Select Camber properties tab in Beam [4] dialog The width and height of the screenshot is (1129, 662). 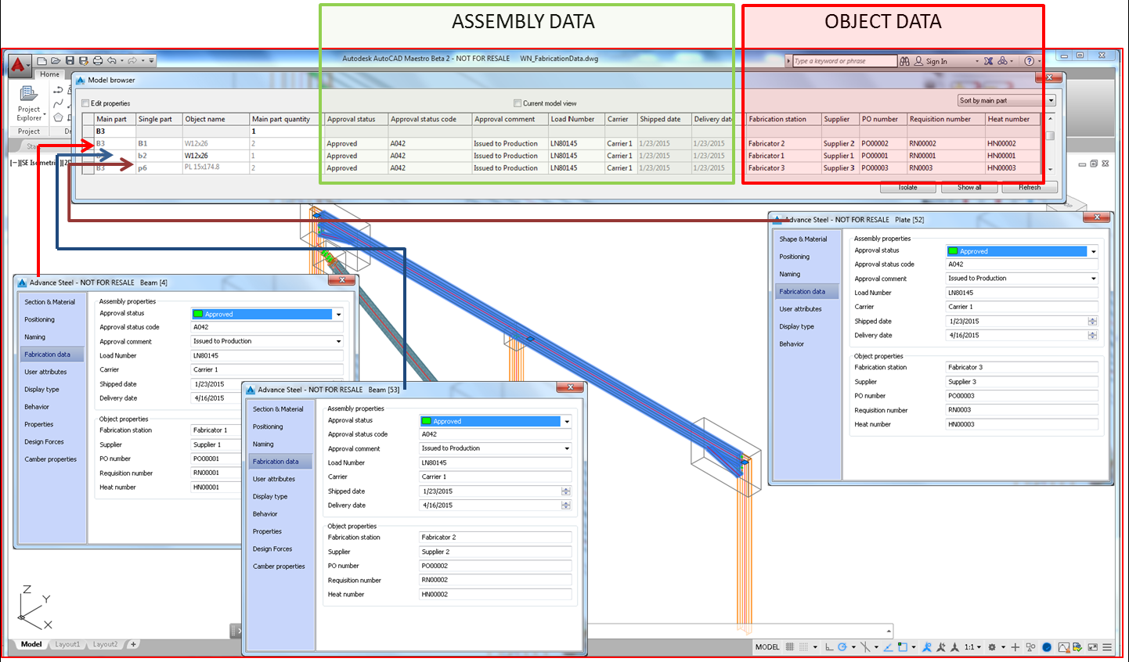click(51, 459)
